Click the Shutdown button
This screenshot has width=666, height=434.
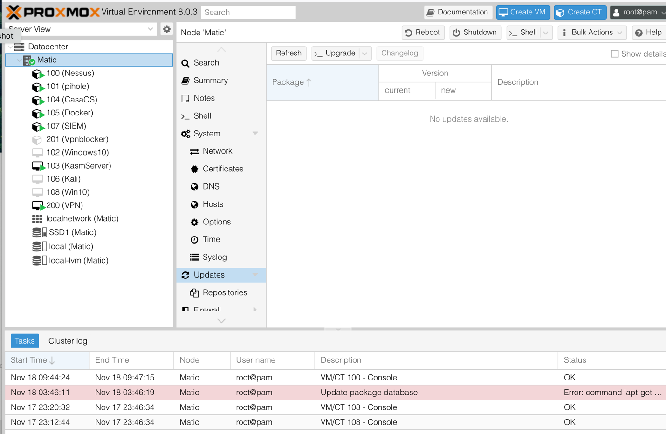[475, 33]
